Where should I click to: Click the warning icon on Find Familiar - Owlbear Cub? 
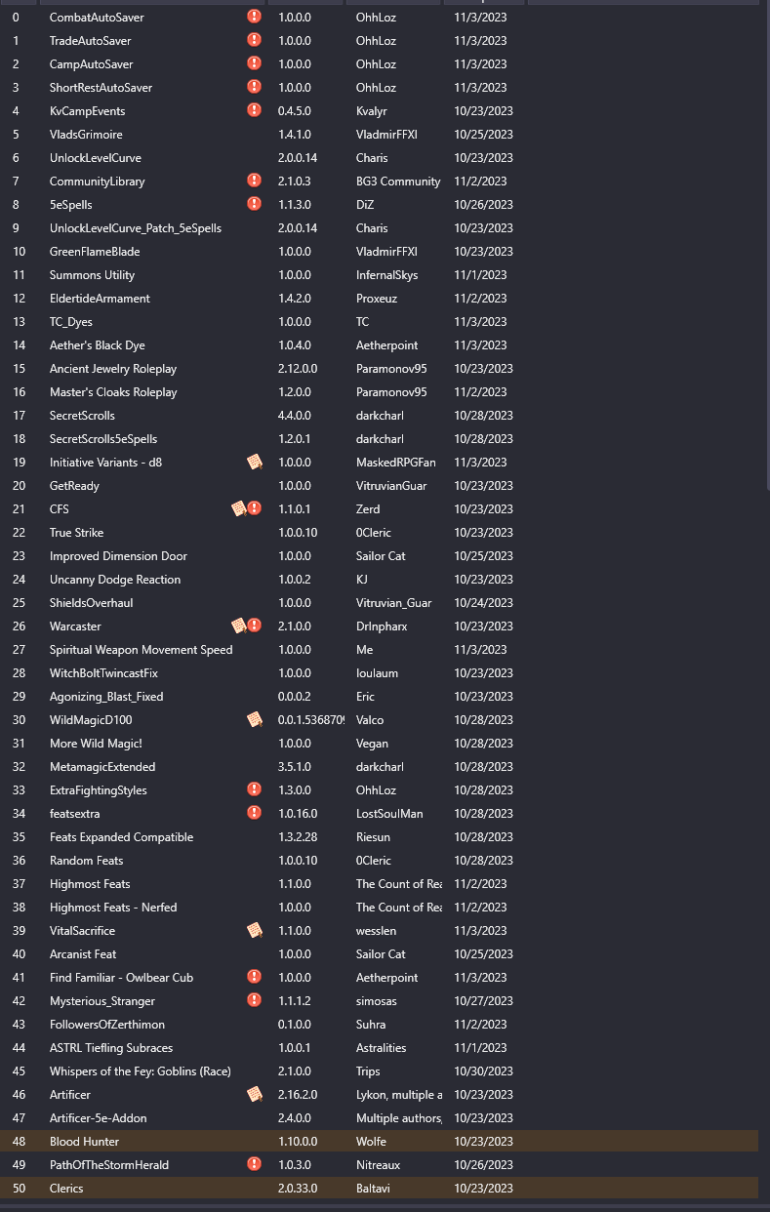pyautogui.click(x=255, y=977)
